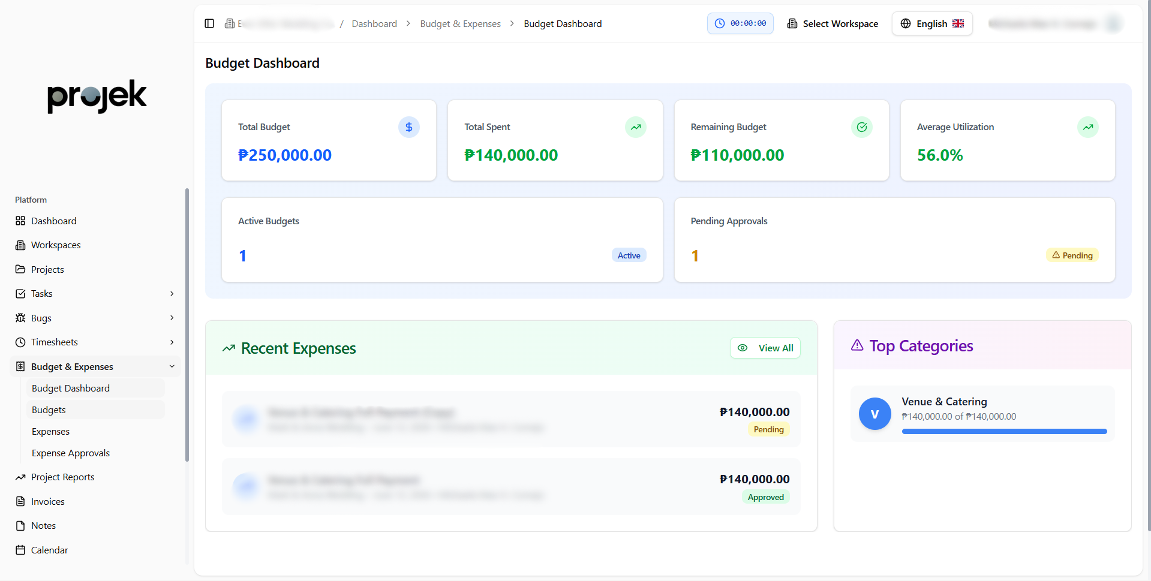This screenshot has height=581, width=1151.
Task: Click the Bugs icon in sidebar
Action: [x=20, y=318]
